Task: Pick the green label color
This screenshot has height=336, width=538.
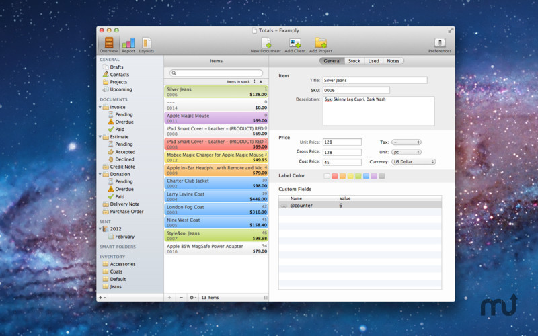Action: (358, 176)
